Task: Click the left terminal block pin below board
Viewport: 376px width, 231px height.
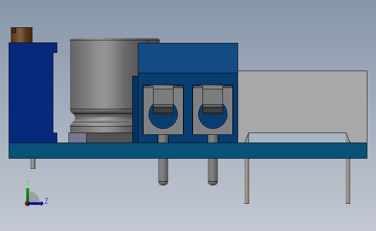Action: pos(163,172)
